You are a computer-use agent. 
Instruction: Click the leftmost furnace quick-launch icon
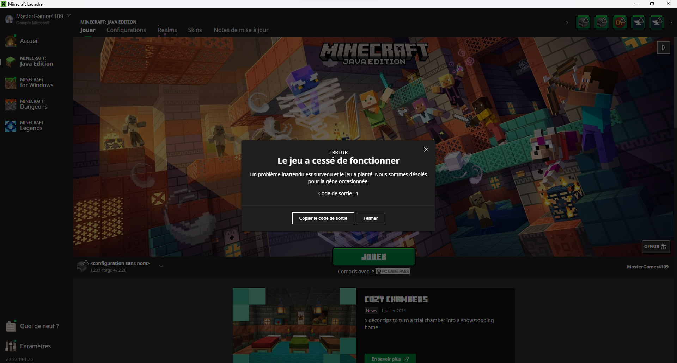click(583, 23)
